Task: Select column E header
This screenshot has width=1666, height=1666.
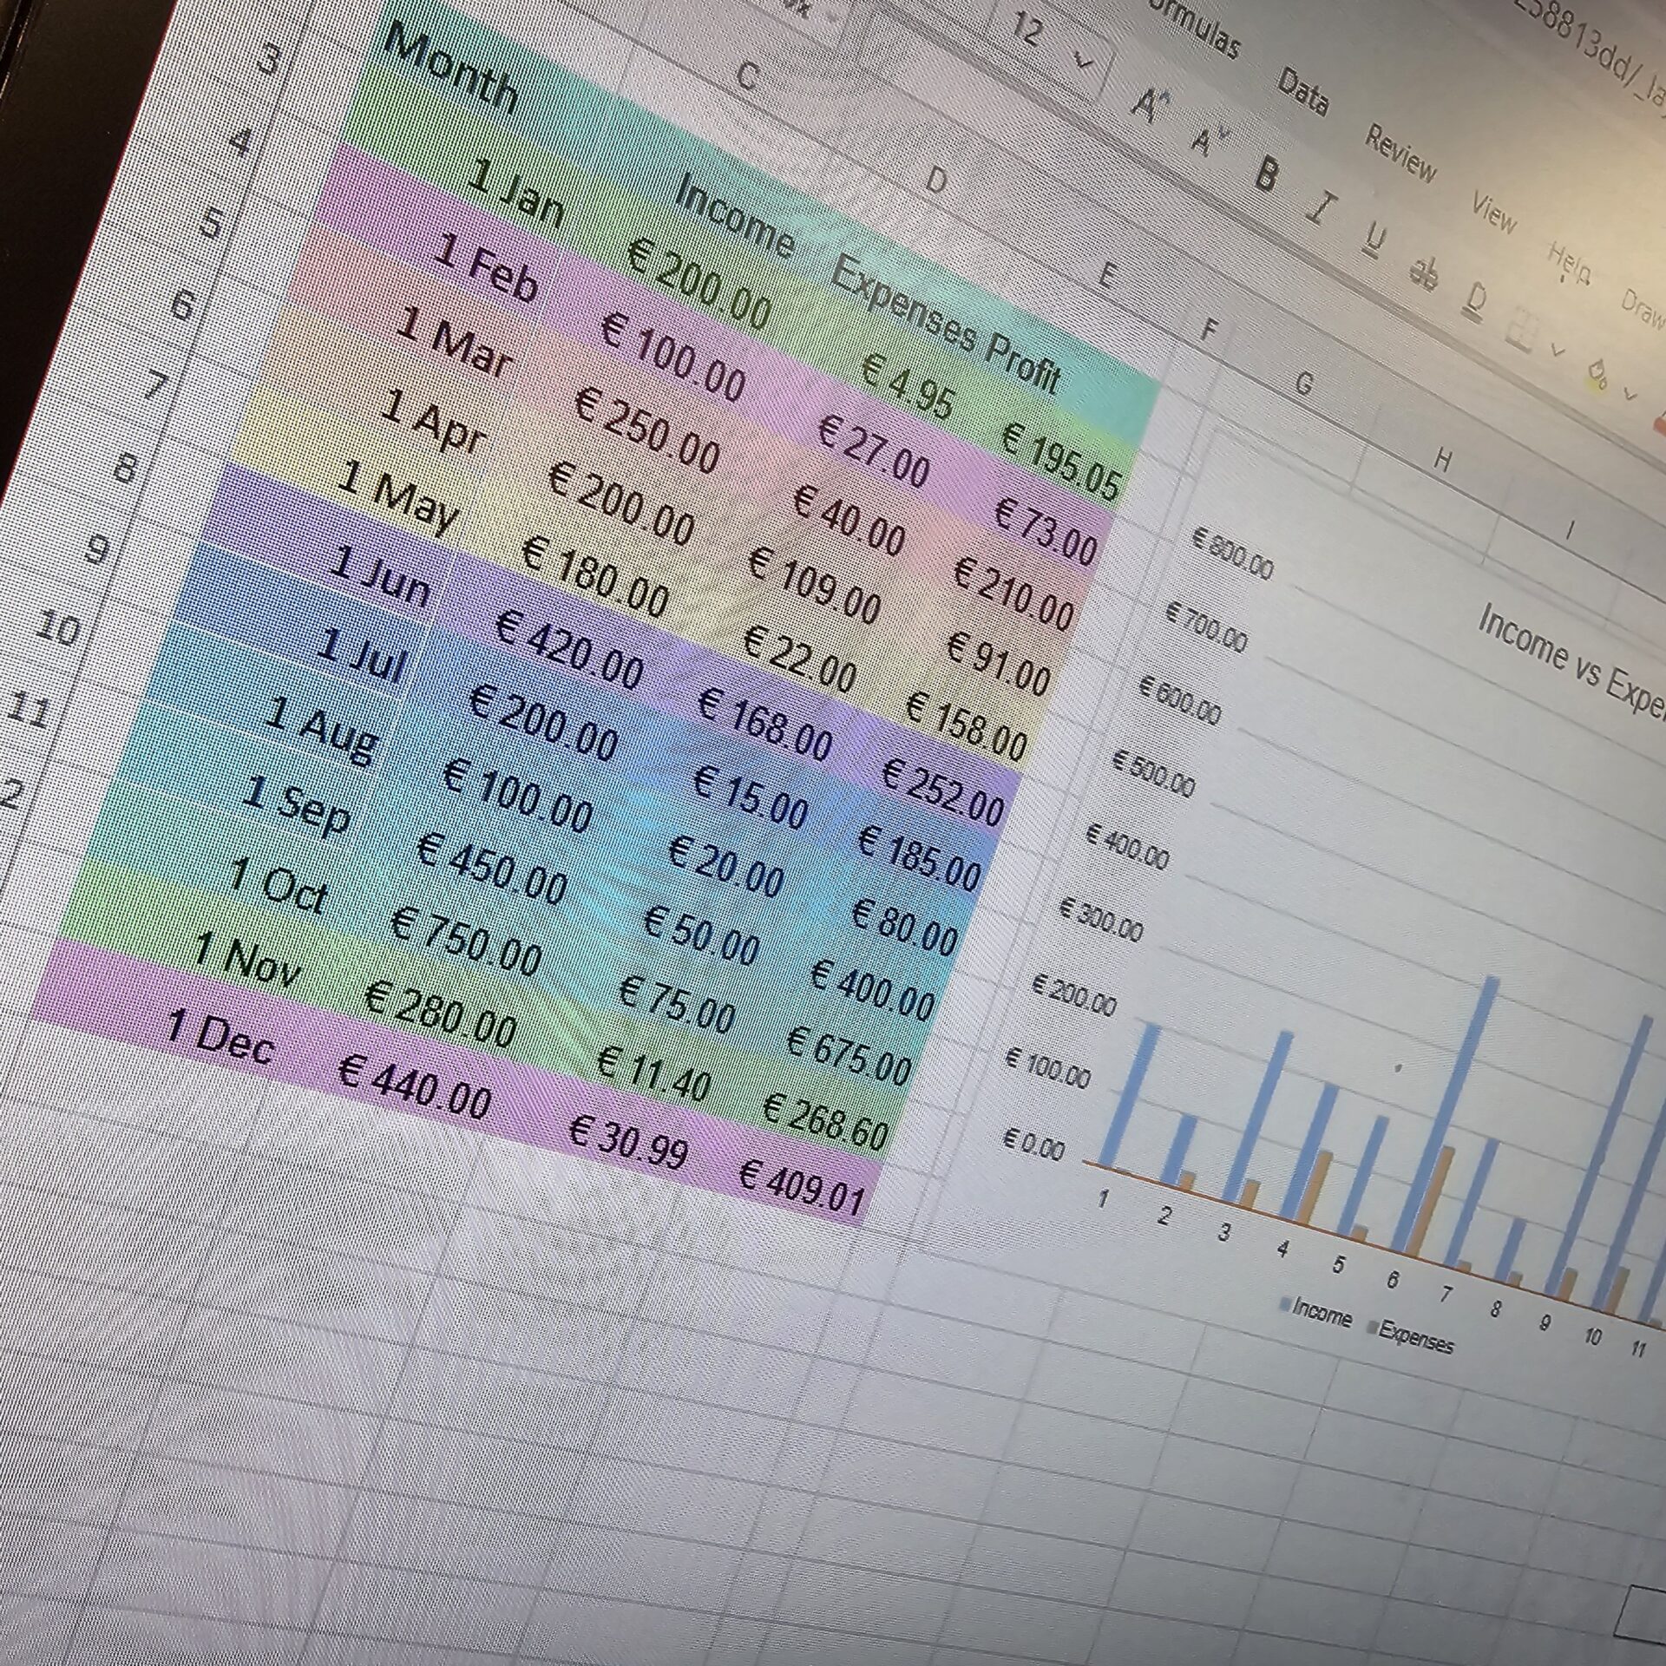Action: click(1106, 275)
